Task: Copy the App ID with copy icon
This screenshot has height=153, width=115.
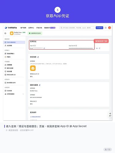Action: (x=44, y=48)
